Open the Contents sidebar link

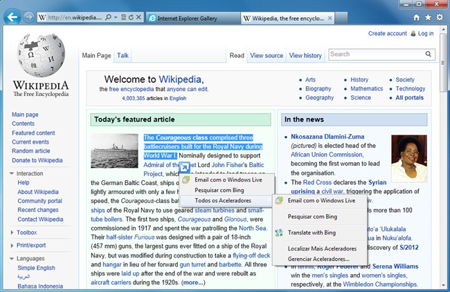click(24, 124)
